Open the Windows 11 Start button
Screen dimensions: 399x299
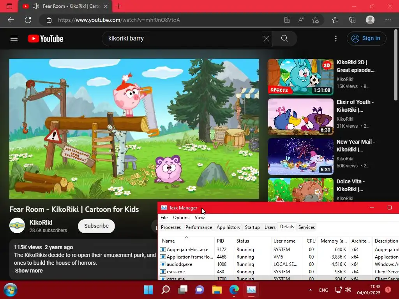coord(148,290)
